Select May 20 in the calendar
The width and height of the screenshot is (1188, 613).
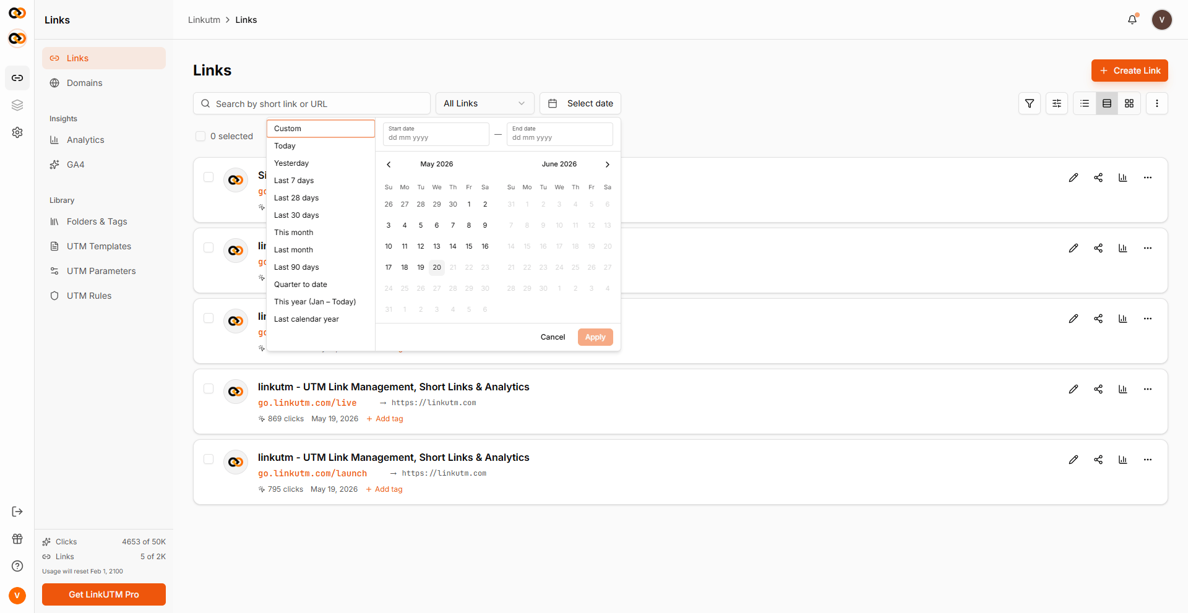click(437, 267)
